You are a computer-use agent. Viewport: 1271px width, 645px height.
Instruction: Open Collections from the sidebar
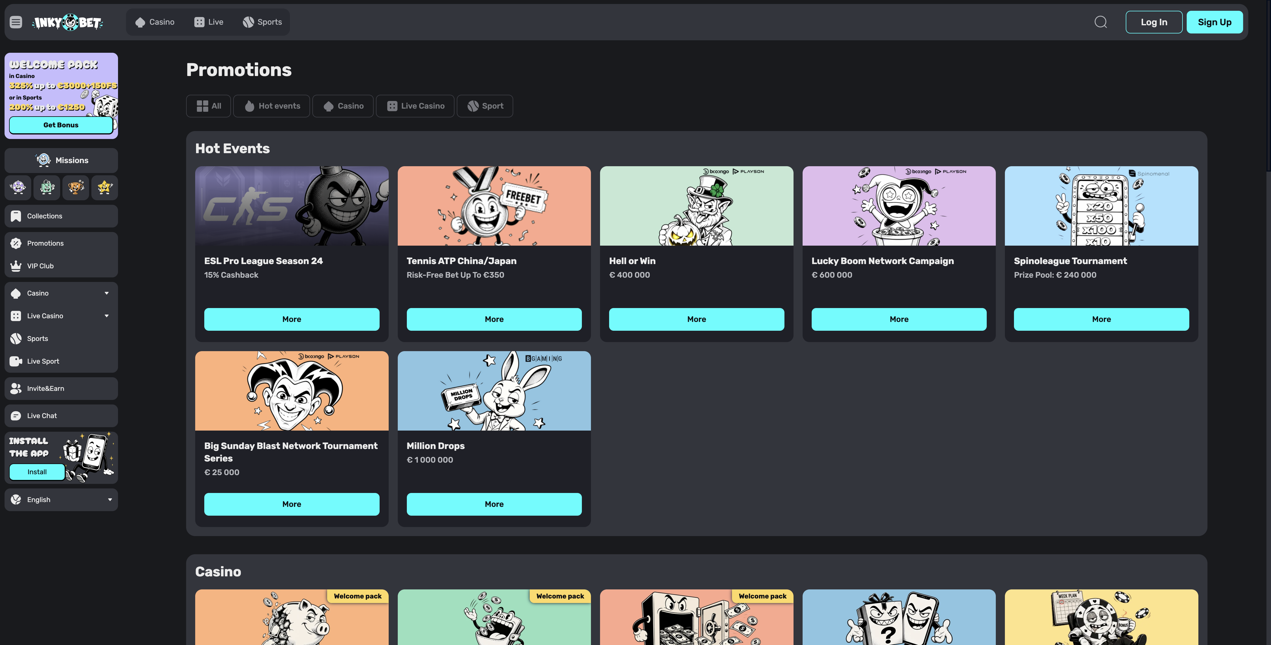pos(61,216)
